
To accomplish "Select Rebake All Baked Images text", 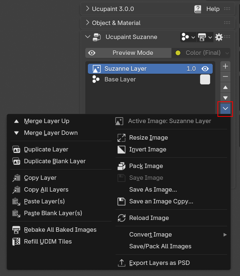I will pos(60,230).
